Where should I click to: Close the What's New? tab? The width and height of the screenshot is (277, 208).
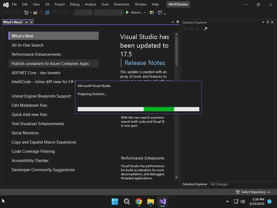click(x=31, y=22)
